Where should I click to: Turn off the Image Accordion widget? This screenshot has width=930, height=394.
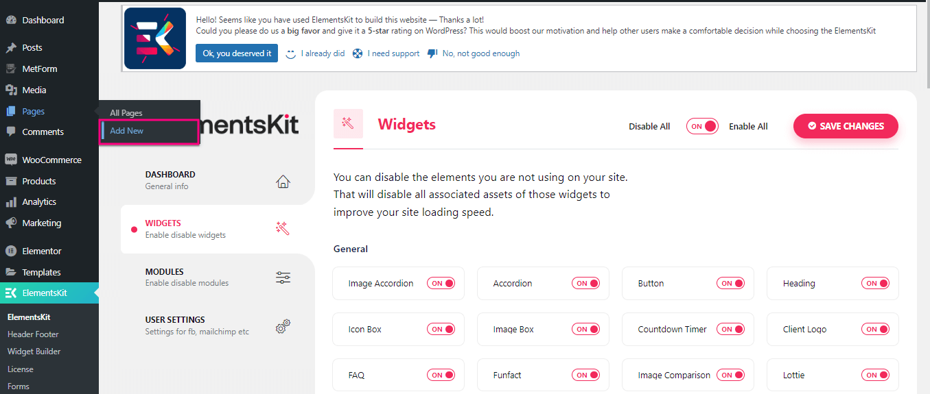tap(441, 283)
